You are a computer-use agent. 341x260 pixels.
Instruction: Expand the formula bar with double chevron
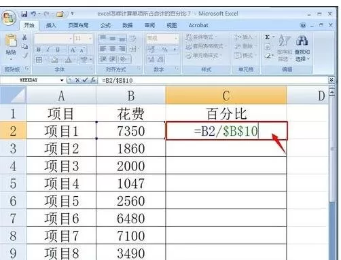point(331,80)
